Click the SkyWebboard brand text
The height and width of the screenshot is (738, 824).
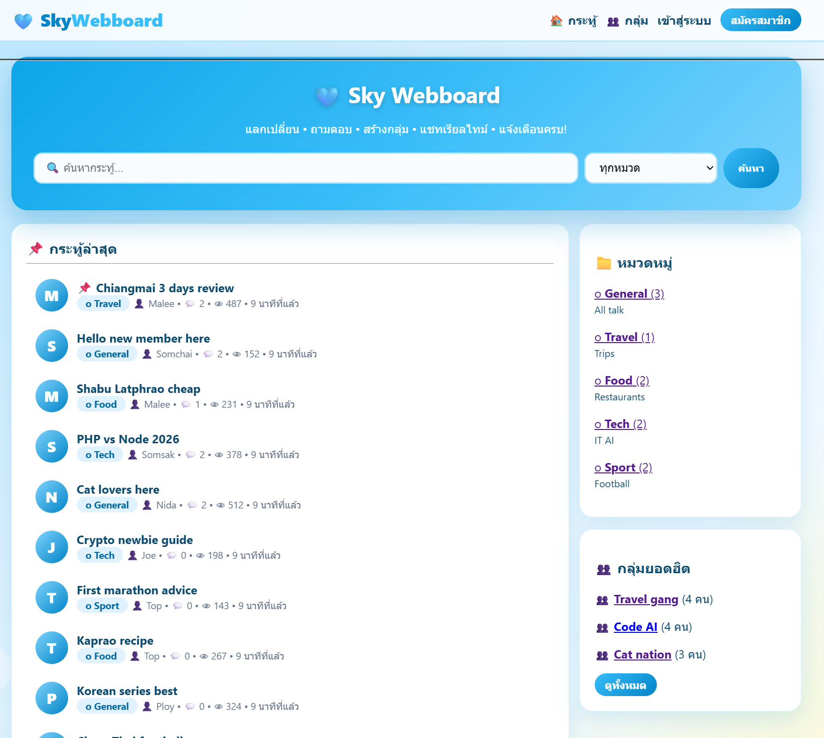pos(101,21)
